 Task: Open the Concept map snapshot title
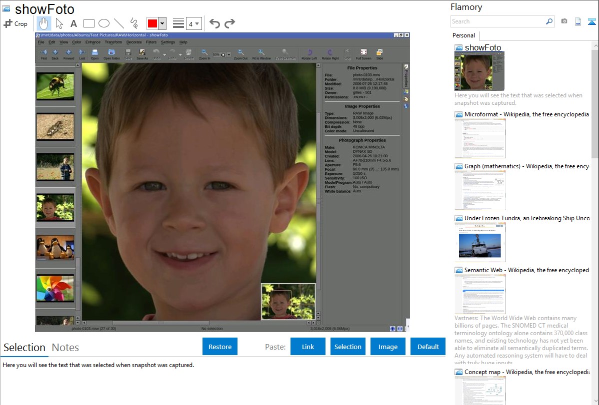pos(526,372)
